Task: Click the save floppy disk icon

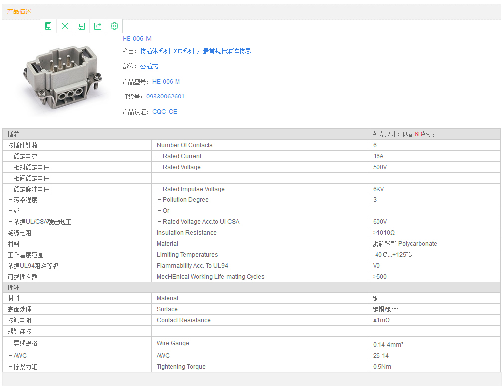Action: (81, 26)
